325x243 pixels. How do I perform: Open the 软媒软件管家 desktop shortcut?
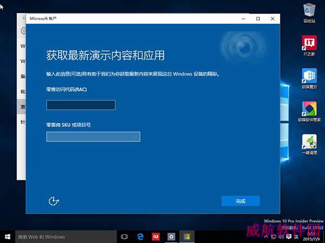(309, 112)
